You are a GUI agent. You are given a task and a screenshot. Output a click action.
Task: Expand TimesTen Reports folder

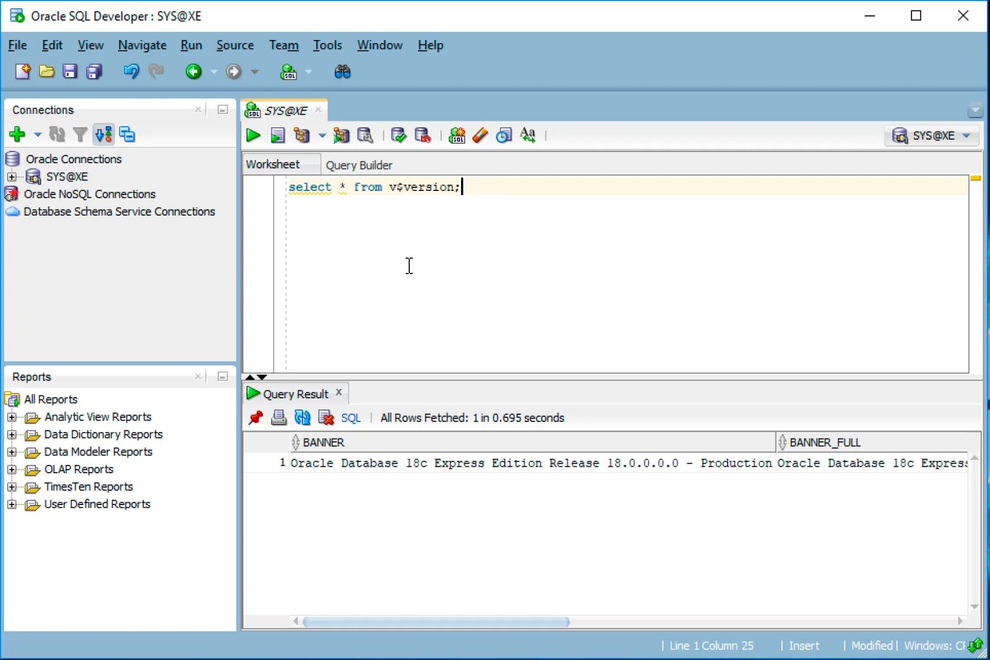[12, 487]
